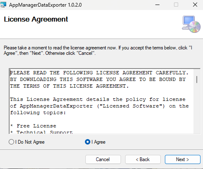Screen dimensions: 203x169
Task: Click the 'License Agreement' heading
Action: pyautogui.click(x=36, y=19)
